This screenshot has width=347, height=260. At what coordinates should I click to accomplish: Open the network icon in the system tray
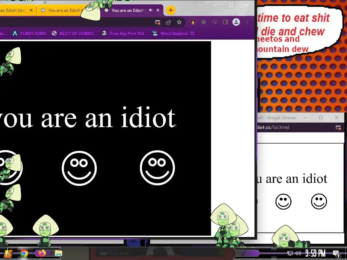coord(290,253)
